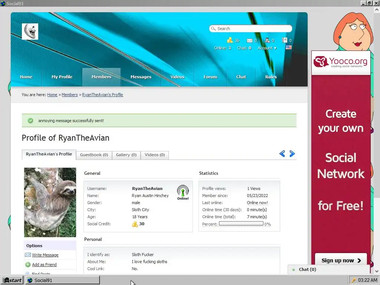Viewport: 380px width, 285px height.
Task: Click the Write Message link
Action: pos(45,255)
